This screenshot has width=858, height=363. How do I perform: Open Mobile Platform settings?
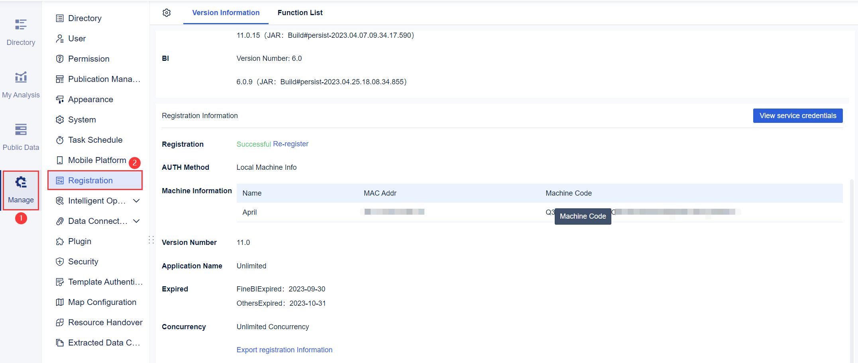(x=96, y=160)
